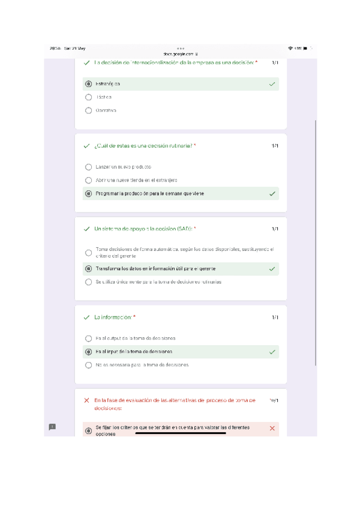Click green check icon next to 'La información'

[87, 317]
